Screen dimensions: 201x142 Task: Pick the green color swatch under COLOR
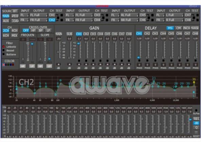(x=8, y=65)
